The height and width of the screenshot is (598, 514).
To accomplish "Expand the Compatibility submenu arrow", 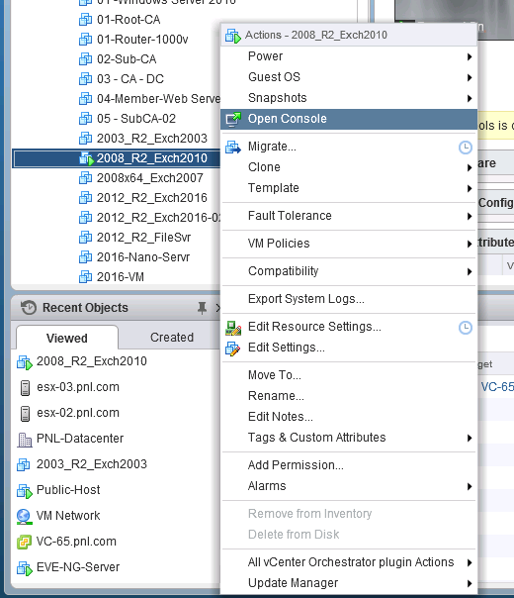I will coord(470,271).
